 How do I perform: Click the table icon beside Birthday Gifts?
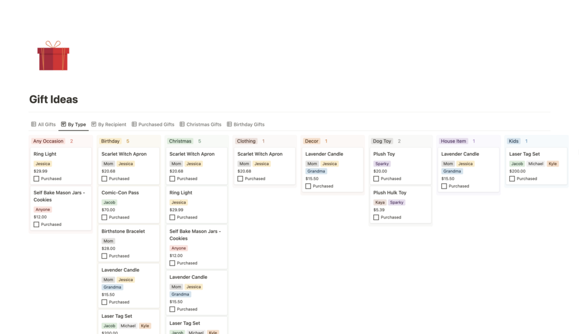[229, 124]
